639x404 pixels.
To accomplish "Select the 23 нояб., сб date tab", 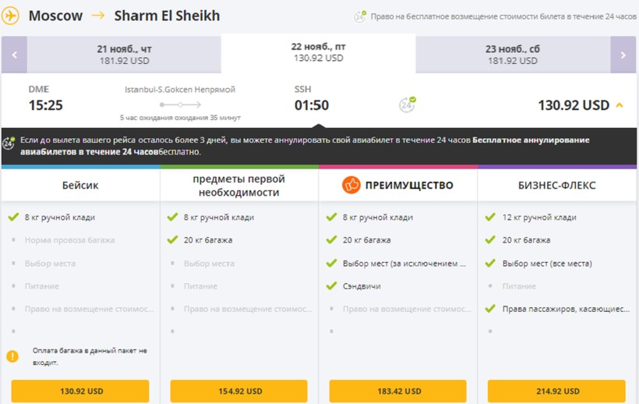I will click(512, 55).
